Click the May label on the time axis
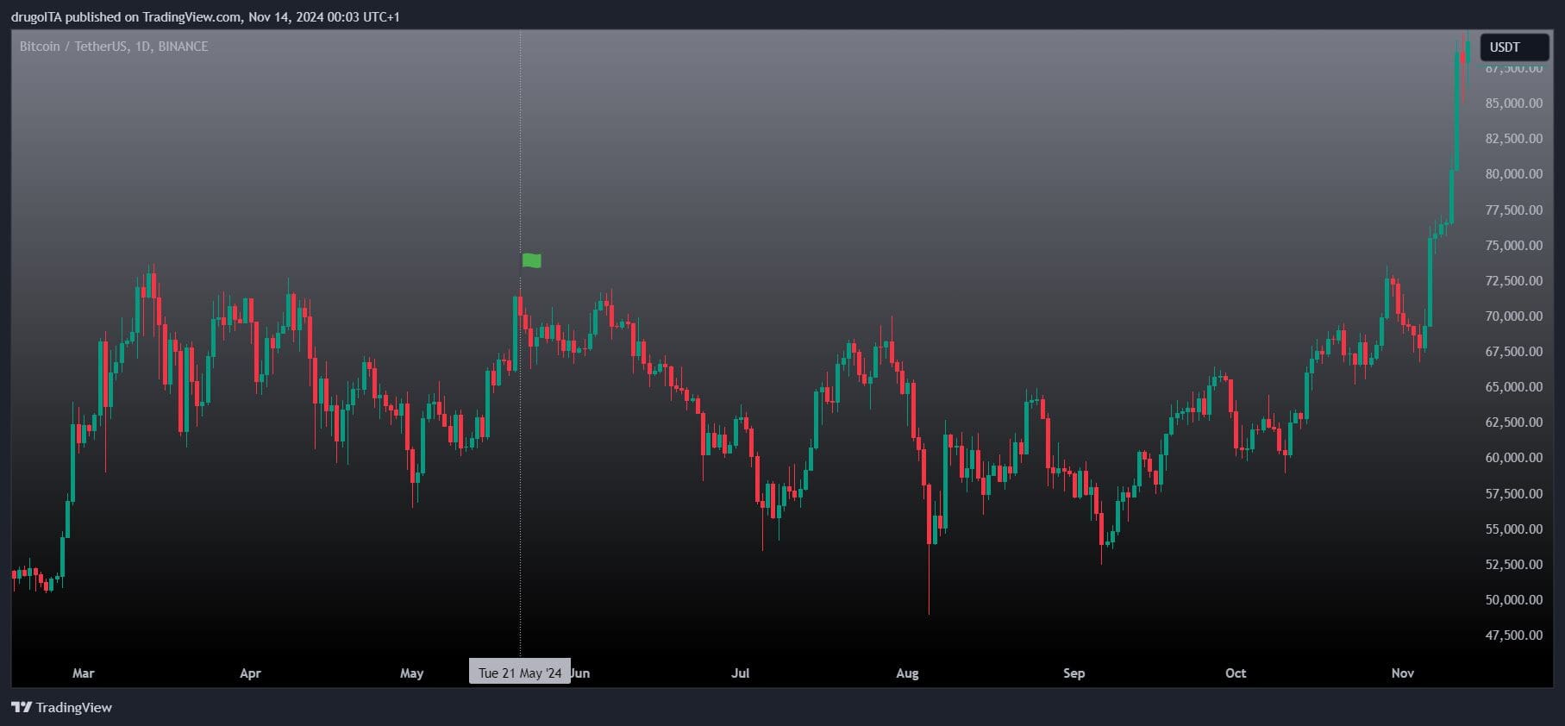 coord(412,673)
